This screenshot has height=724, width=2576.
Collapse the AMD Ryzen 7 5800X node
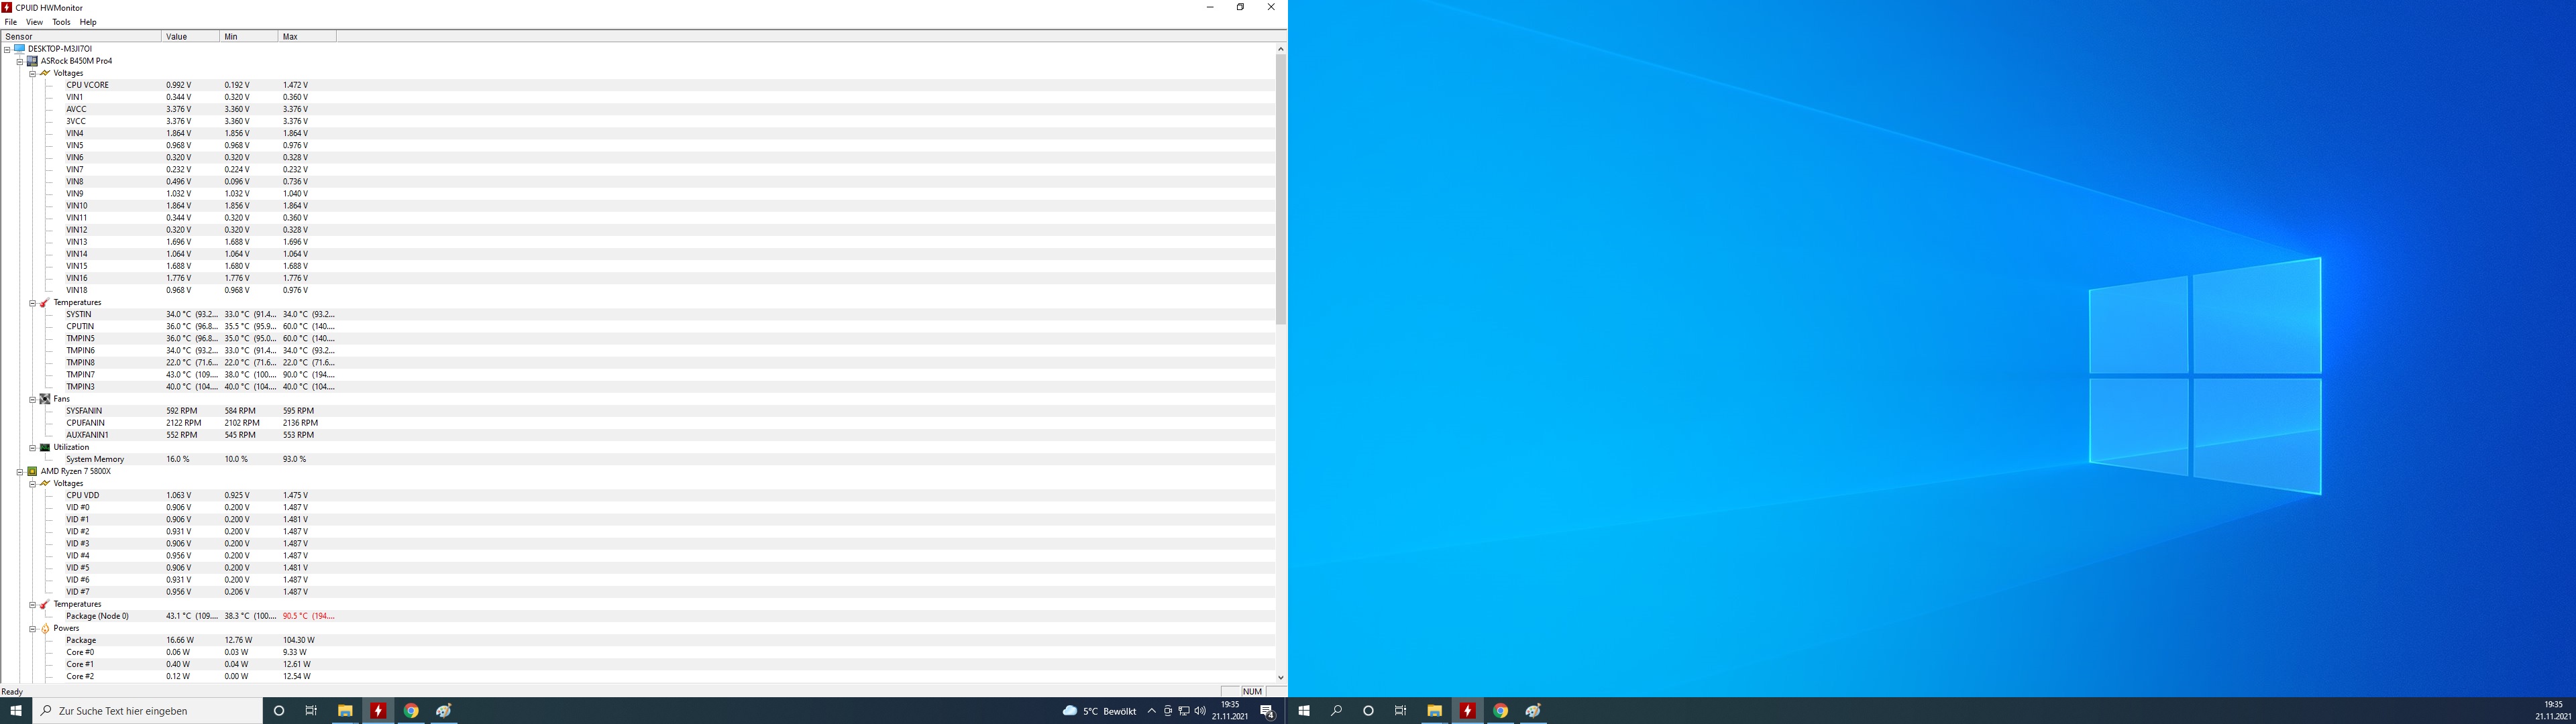tap(19, 471)
